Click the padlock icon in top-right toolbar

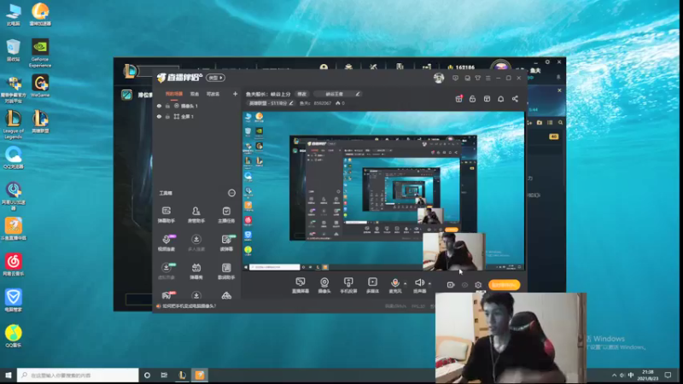[473, 99]
